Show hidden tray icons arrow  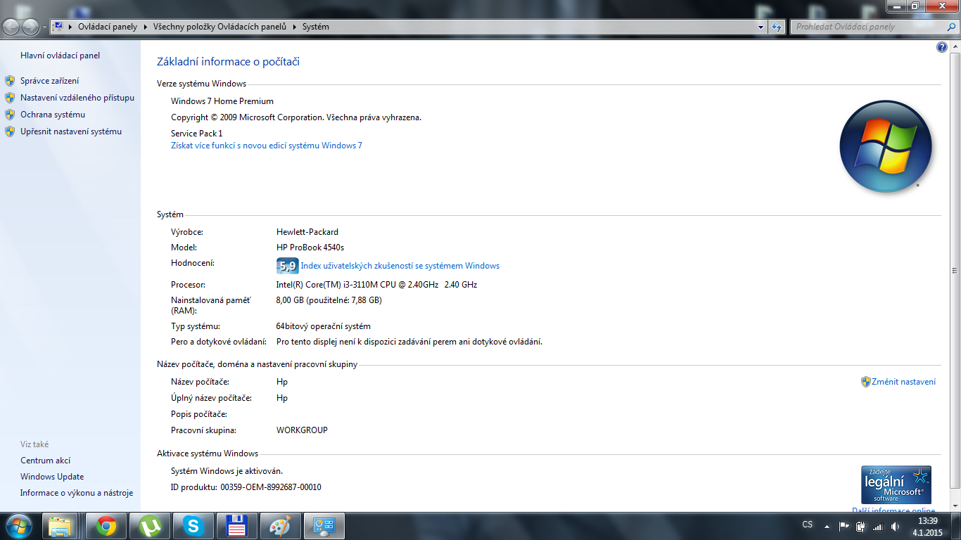tap(827, 526)
